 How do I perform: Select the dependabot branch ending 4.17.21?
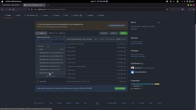[51, 60]
